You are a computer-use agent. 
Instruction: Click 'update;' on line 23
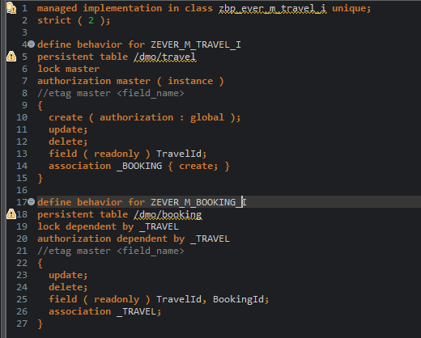click(68, 275)
